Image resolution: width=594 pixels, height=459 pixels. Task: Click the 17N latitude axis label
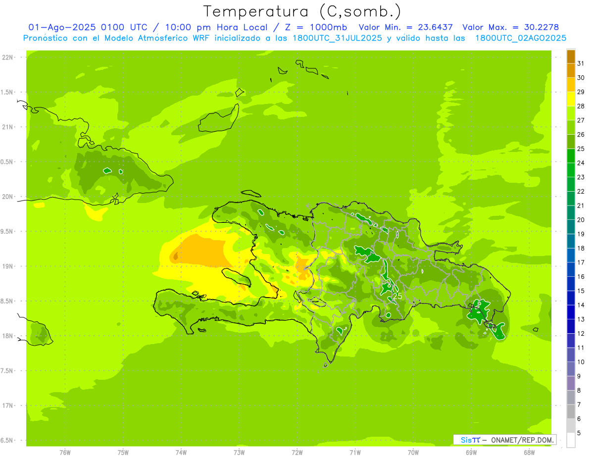(8, 406)
